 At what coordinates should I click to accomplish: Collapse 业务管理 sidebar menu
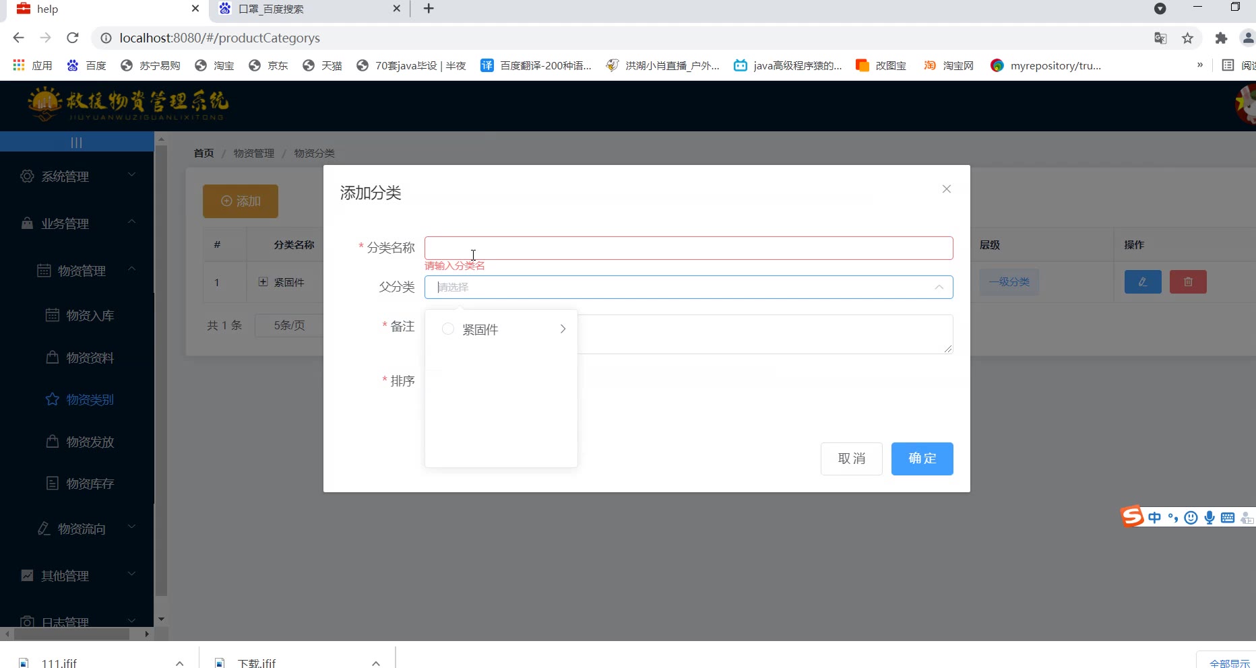coord(77,224)
